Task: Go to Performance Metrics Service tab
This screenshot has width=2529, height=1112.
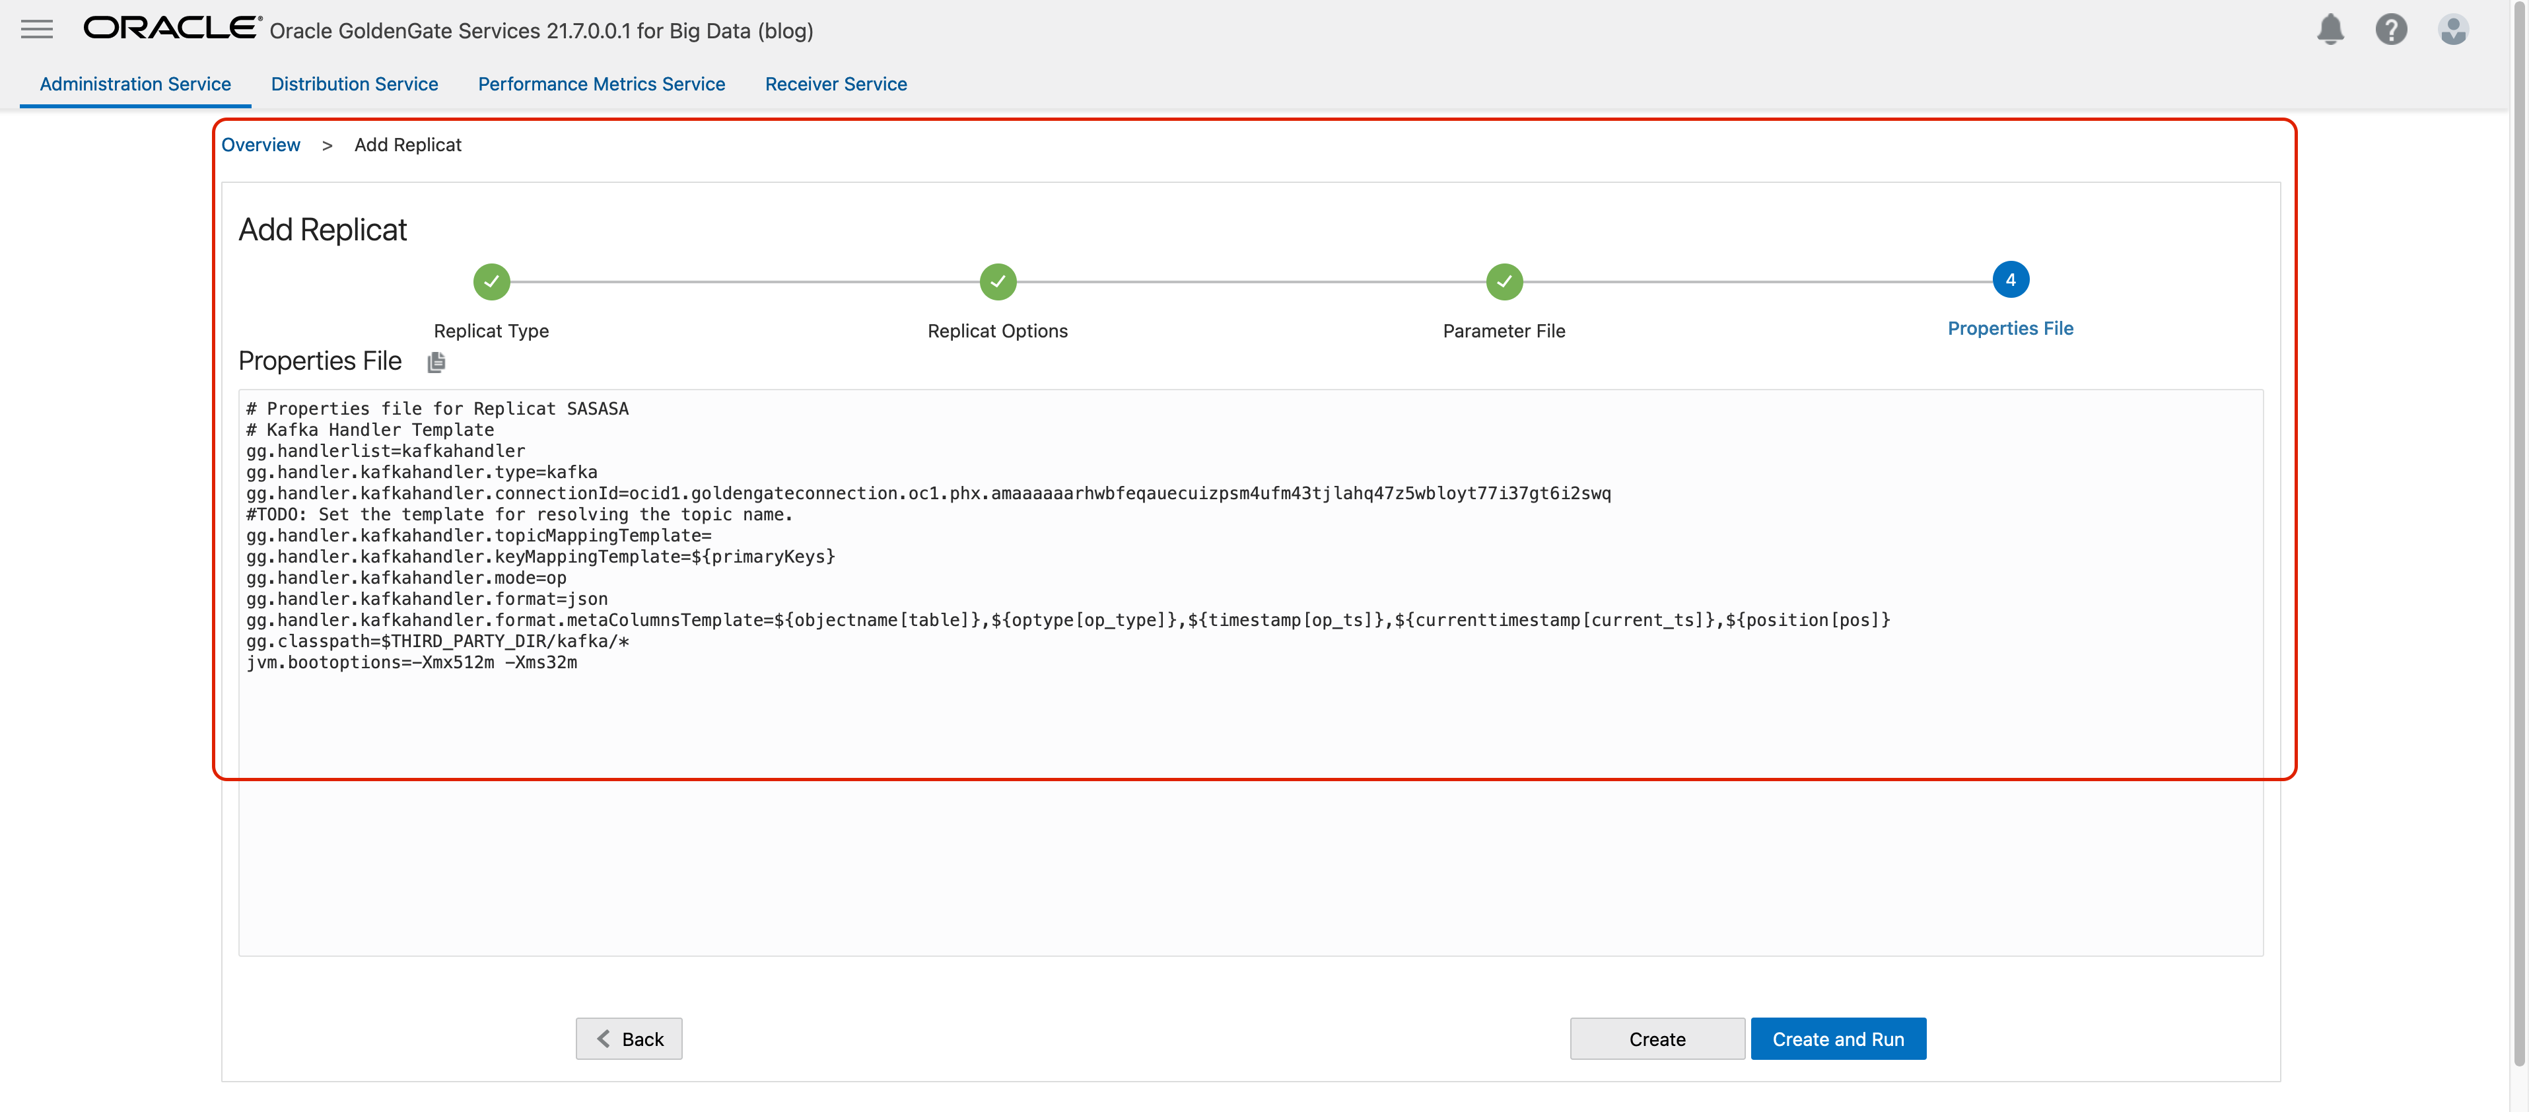Action: pyautogui.click(x=601, y=85)
